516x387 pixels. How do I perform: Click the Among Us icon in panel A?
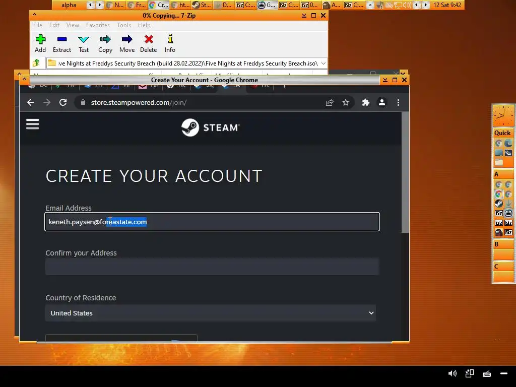[499, 232]
